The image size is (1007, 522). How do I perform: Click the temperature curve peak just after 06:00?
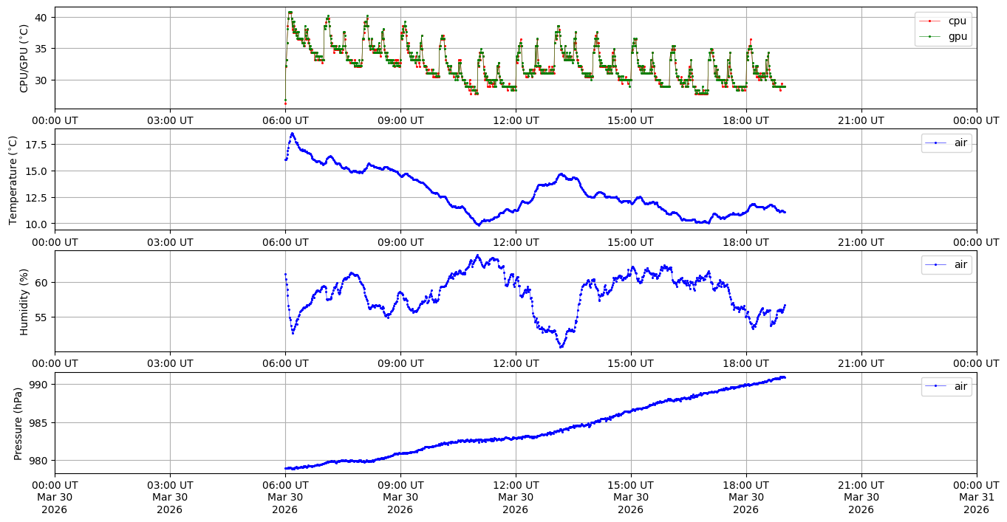pos(292,134)
